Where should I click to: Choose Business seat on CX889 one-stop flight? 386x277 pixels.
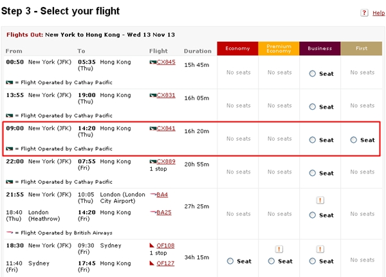point(313,173)
